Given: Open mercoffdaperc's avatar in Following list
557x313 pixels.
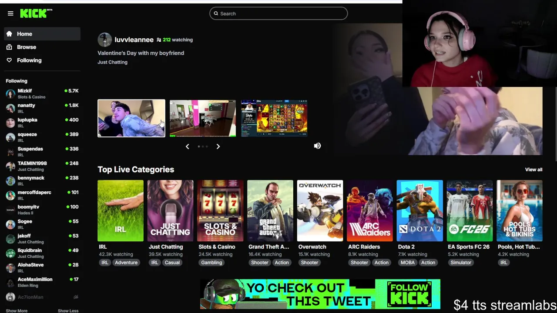Looking at the screenshot, I should tap(10, 195).
